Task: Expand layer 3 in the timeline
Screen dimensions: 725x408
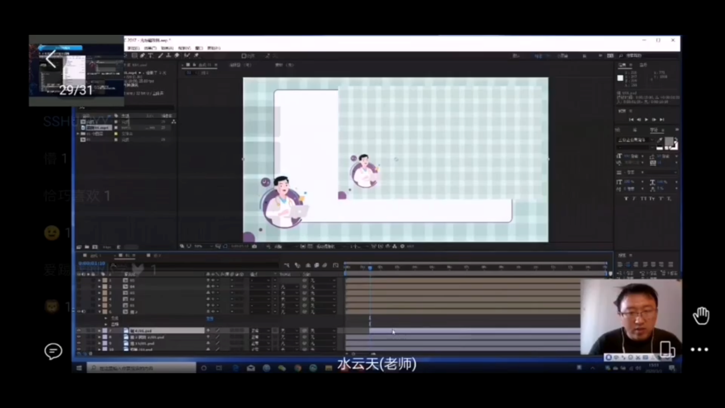Action: tap(99, 293)
